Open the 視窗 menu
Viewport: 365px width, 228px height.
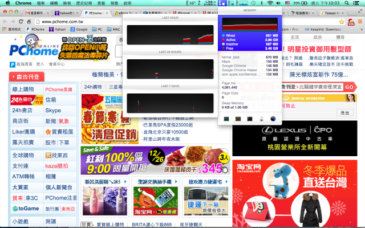click(114, 3)
